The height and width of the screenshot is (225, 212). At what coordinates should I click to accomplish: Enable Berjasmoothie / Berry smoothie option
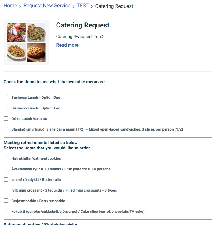click(x=6, y=201)
